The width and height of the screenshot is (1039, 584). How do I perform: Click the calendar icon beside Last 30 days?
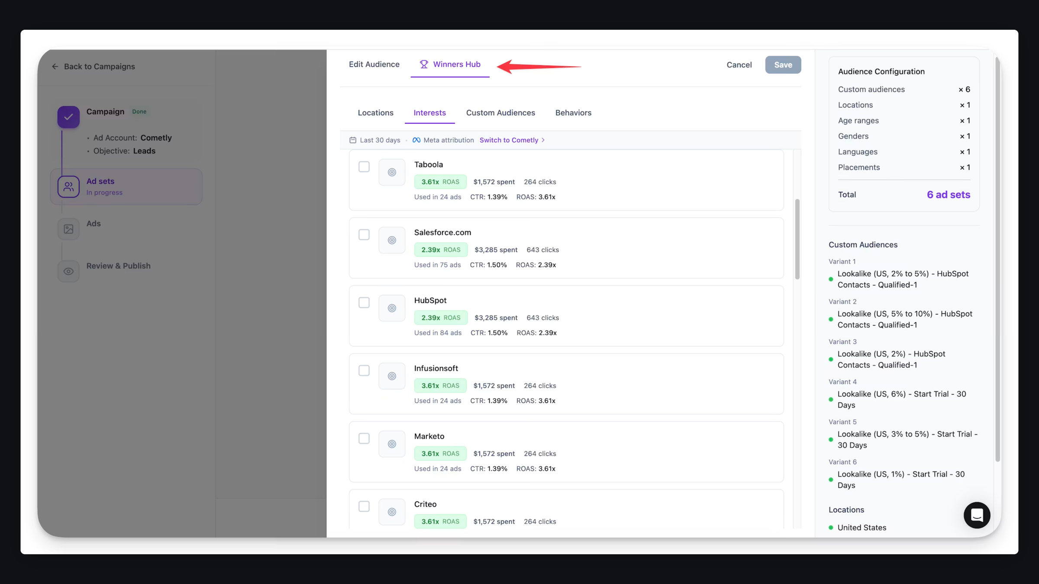click(353, 140)
